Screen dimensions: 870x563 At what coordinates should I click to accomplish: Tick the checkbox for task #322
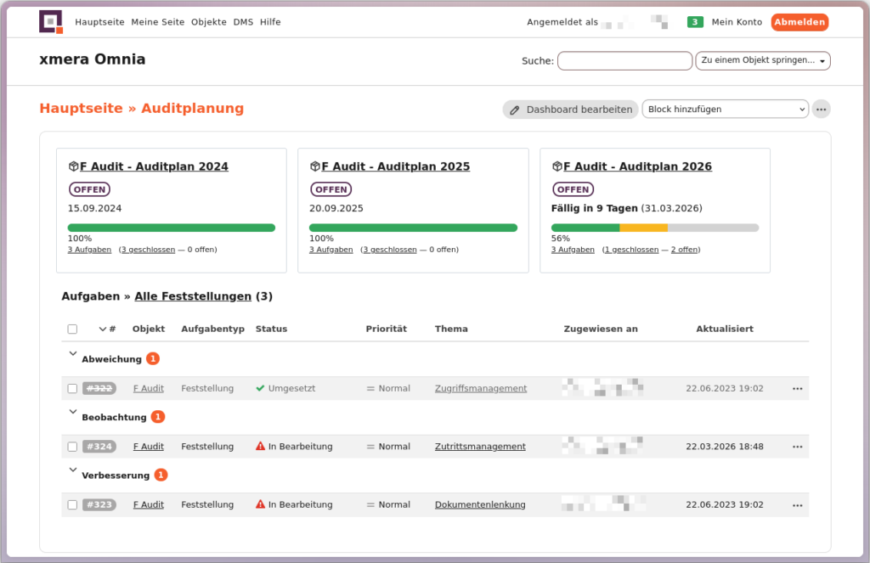coord(72,389)
